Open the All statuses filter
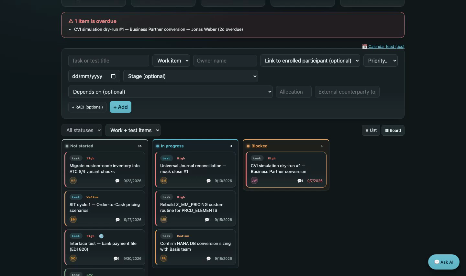Image resolution: width=466 pixels, height=276 pixels. coord(82,130)
